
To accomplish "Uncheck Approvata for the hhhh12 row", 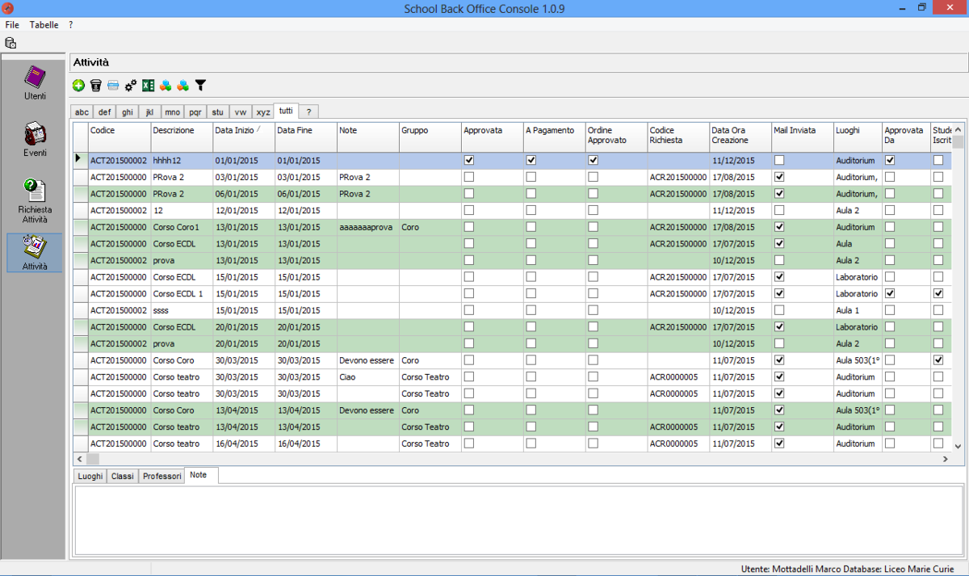I will pyautogui.click(x=469, y=160).
